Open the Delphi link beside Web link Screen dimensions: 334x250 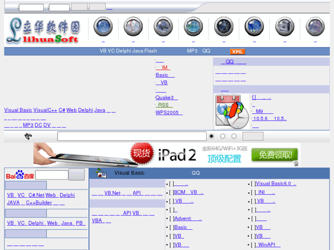[x=85, y=110]
